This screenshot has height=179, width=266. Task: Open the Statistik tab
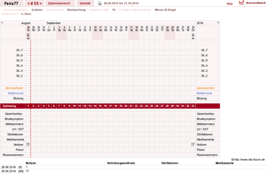85,3
